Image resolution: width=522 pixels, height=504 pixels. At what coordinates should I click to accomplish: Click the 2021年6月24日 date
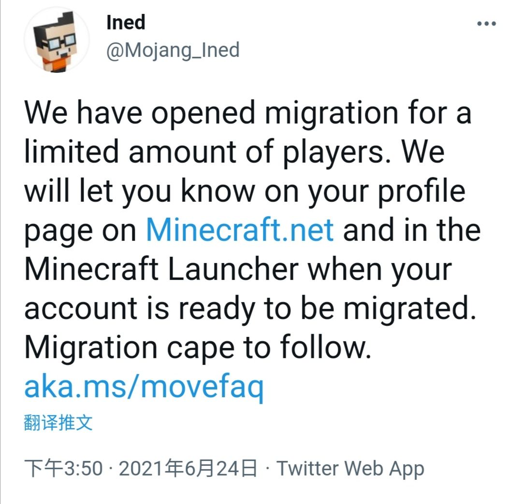coord(188,468)
